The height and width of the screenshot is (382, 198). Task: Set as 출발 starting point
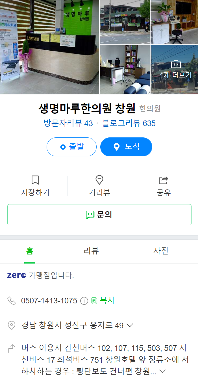point(71,147)
